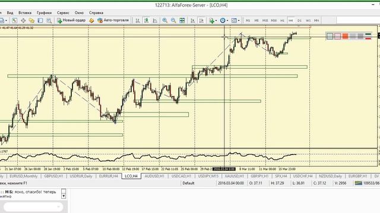Click the Templates icon
The image size is (380, 213).
pyautogui.click(x=234, y=21)
